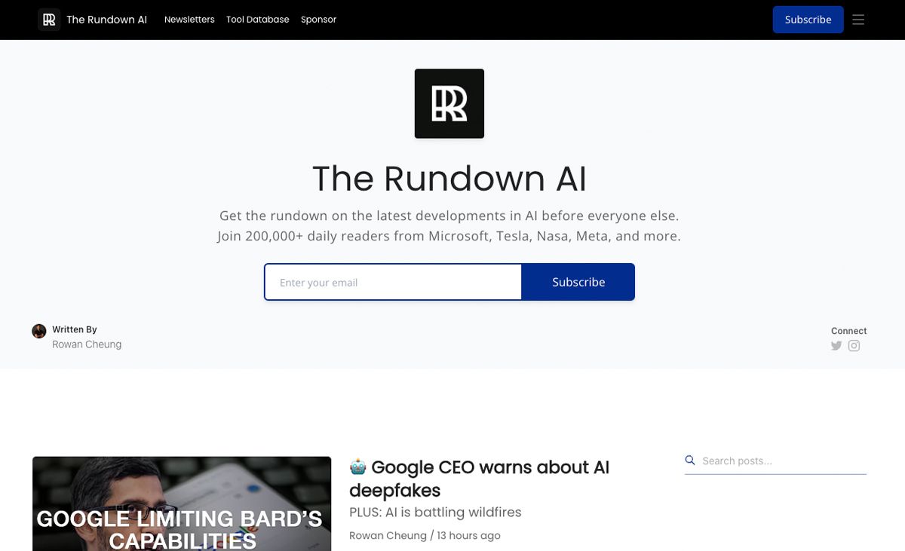Viewport: 905px width, 551px height.
Task: Open the hamburger menu icon
Action: coord(858,20)
